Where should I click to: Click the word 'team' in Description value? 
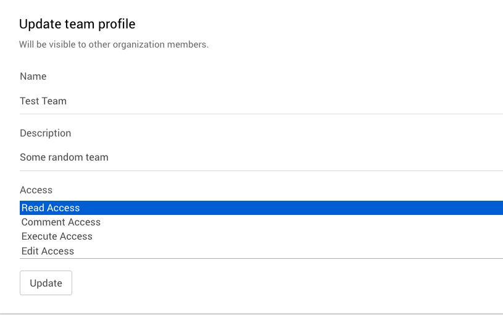tap(97, 157)
